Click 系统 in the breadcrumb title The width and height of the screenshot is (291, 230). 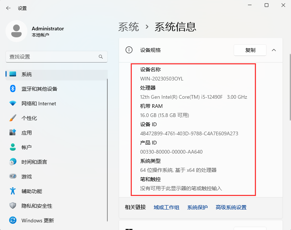point(129,27)
